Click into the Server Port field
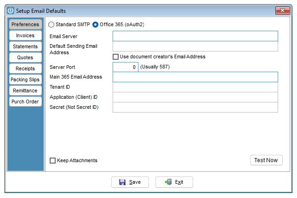Image resolution: width=297 pixels, height=198 pixels. 126,67
